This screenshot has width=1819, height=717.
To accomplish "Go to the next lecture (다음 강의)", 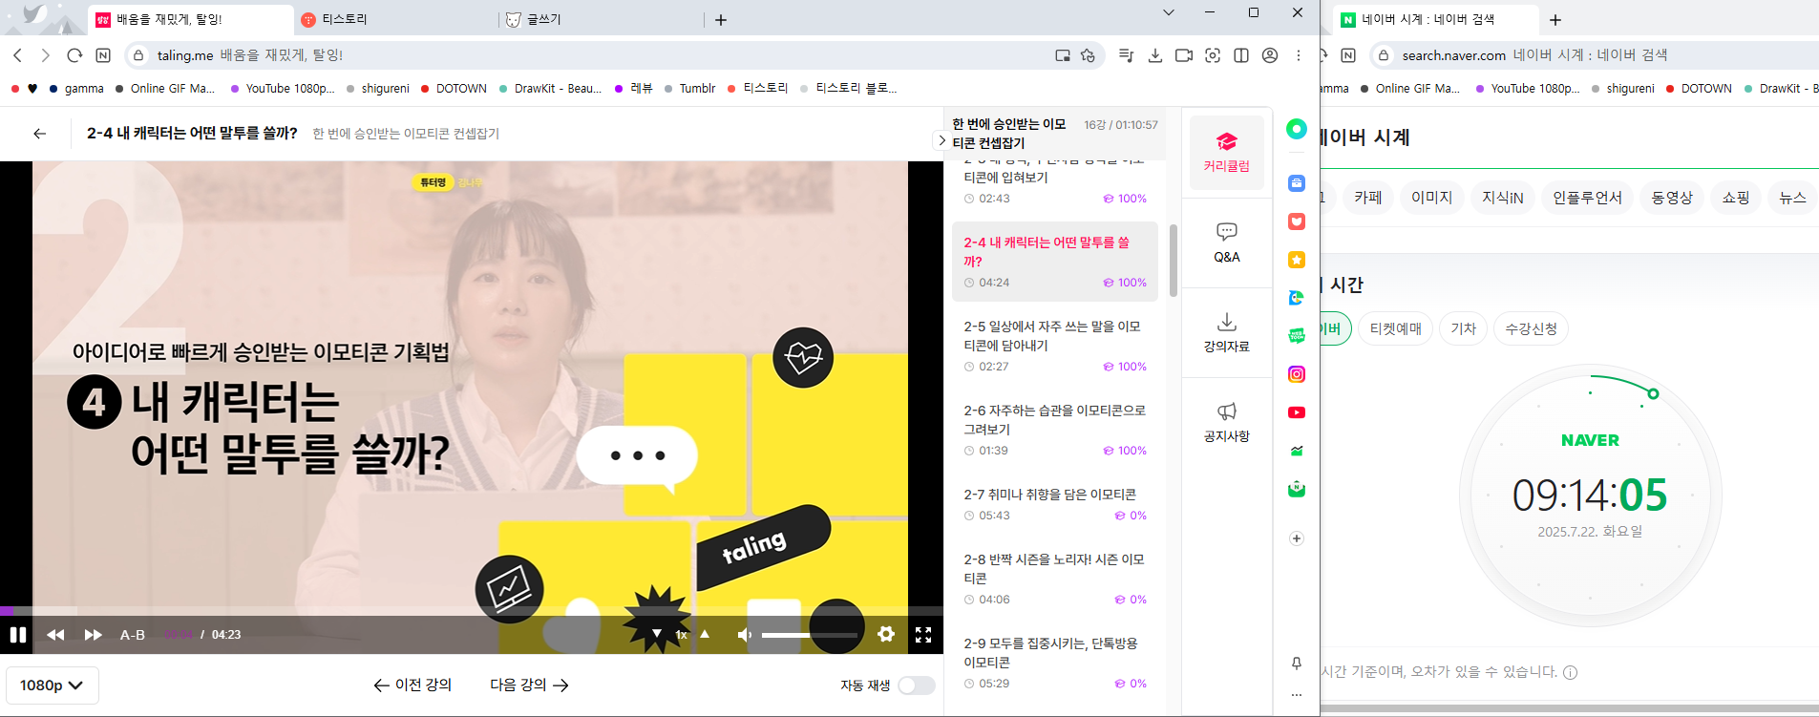I will pyautogui.click(x=529, y=685).
